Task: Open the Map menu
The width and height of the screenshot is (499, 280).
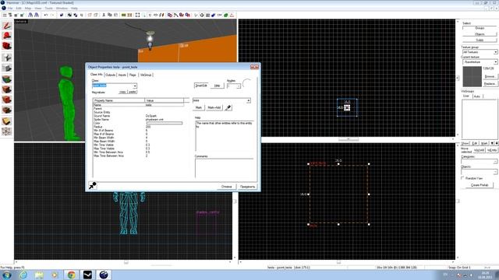Action: 28,9
